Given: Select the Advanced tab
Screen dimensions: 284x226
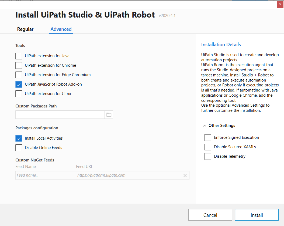Looking at the screenshot, I should pyautogui.click(x=61, y=29).
